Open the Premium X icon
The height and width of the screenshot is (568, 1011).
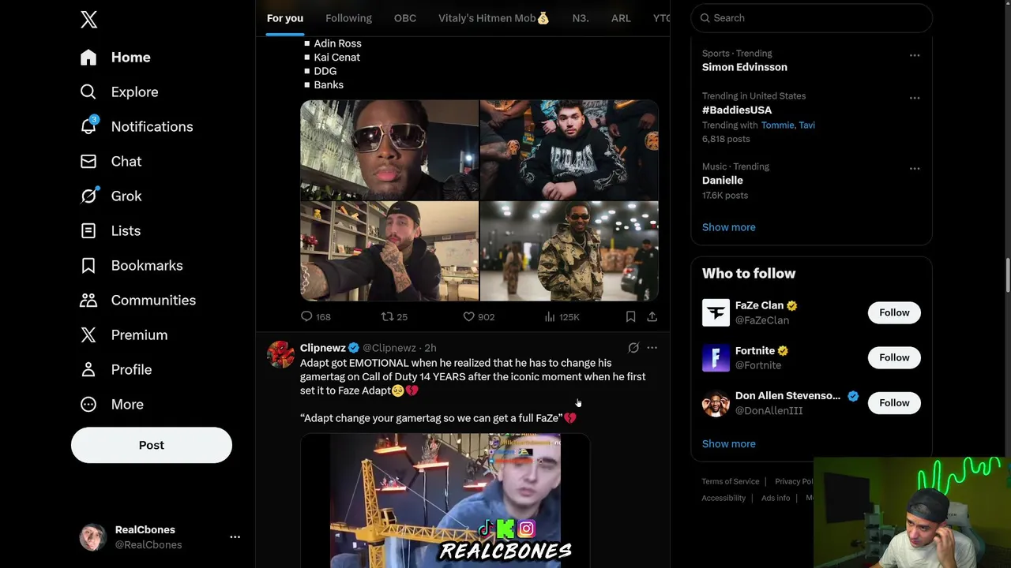[x=88, y=334]
